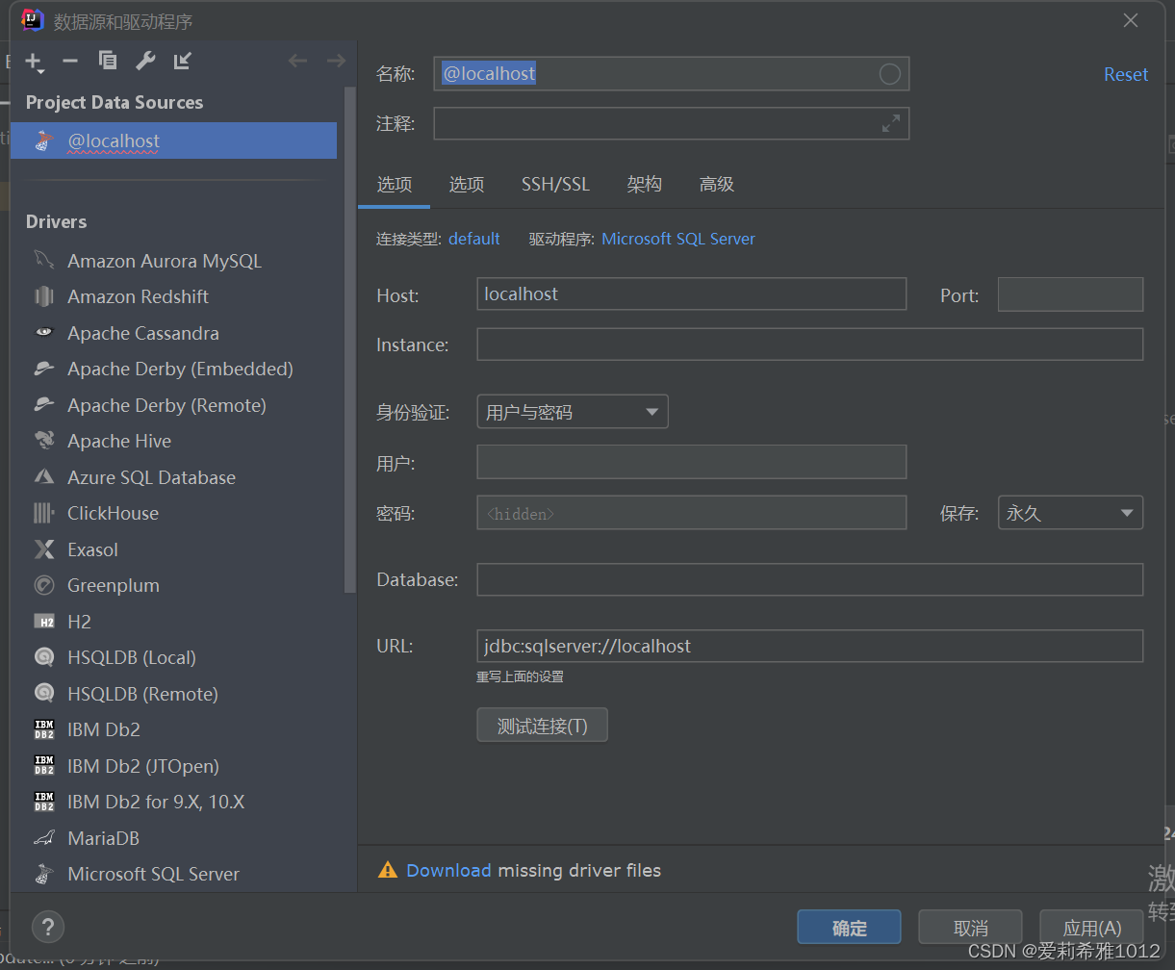Change connection type default link
Image resolution: width=1175 pixels, height=970 pixels.
(x=474, y=239)
